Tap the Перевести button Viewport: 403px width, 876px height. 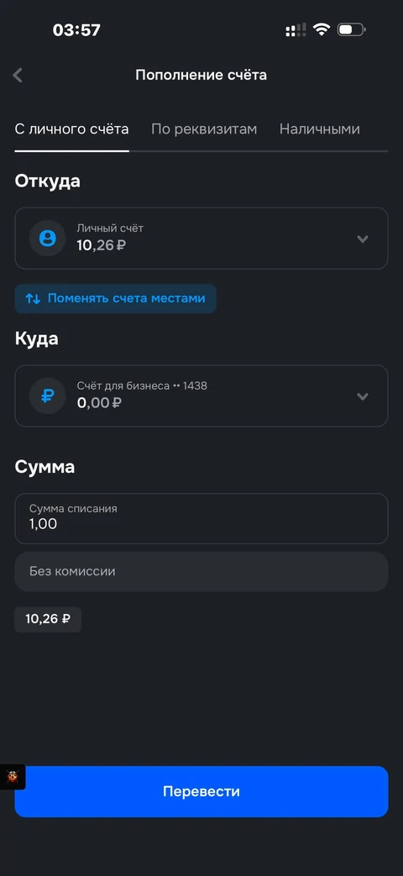tap(201, 791)
